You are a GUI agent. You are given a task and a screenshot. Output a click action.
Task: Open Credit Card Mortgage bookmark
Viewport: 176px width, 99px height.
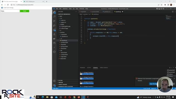pos(8,8)
